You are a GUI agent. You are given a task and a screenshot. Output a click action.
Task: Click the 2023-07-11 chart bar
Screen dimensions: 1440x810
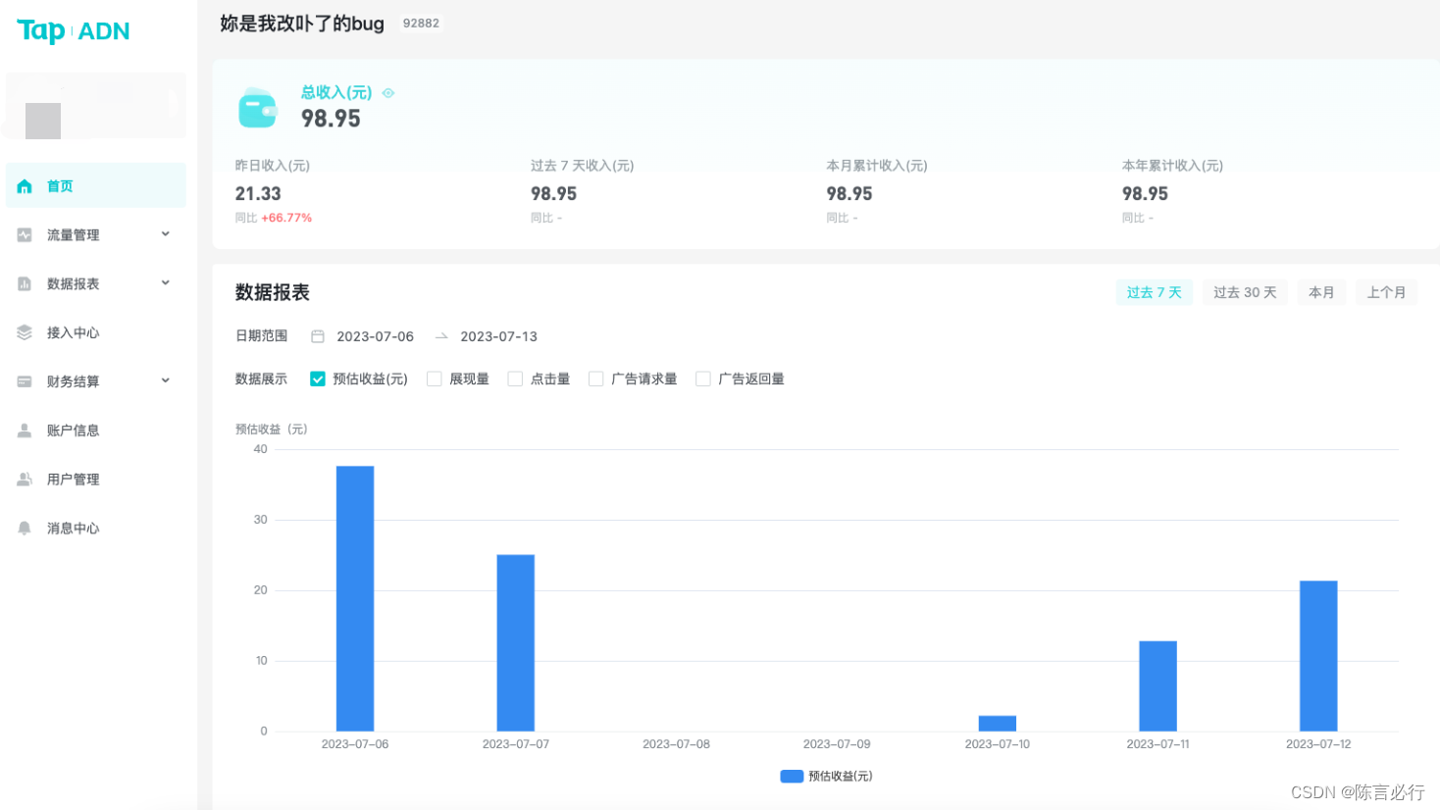pyautogui.click(x=1157, y=686)
